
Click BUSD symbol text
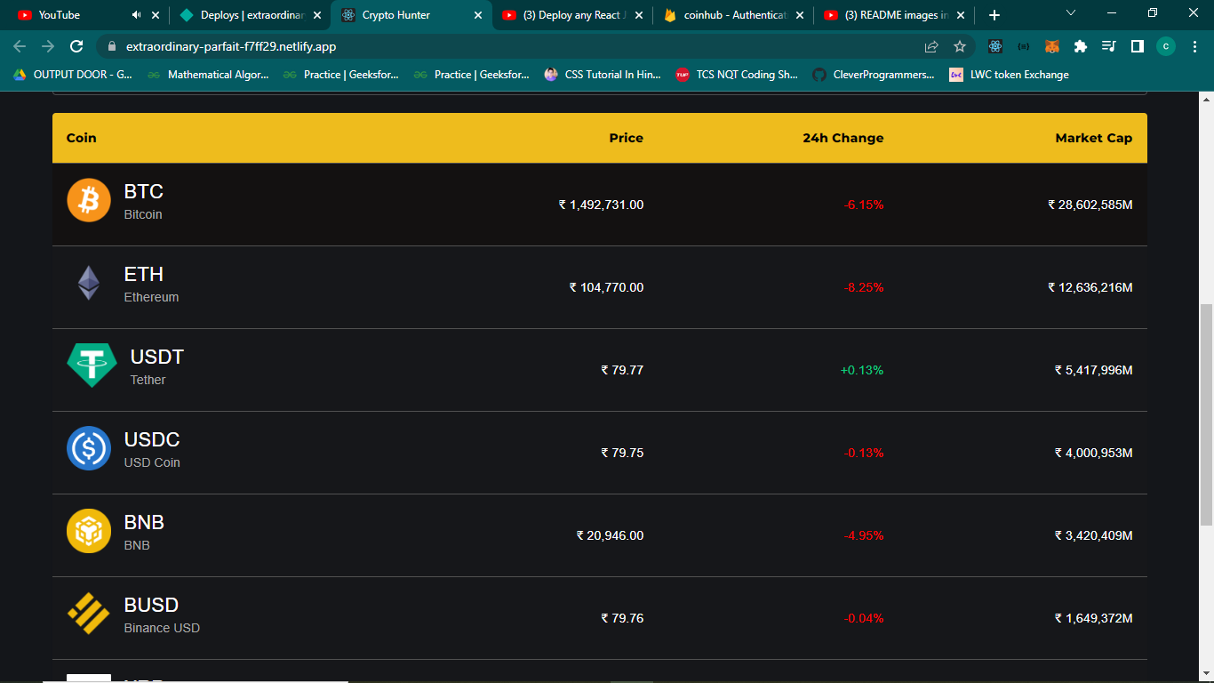(x=151, y=605)
